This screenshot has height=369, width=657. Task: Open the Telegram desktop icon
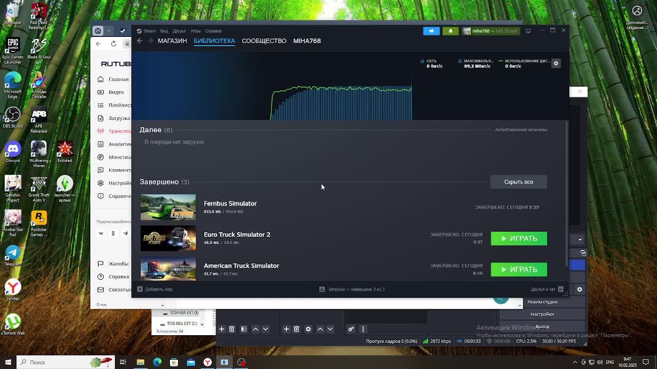coord(13,255)
